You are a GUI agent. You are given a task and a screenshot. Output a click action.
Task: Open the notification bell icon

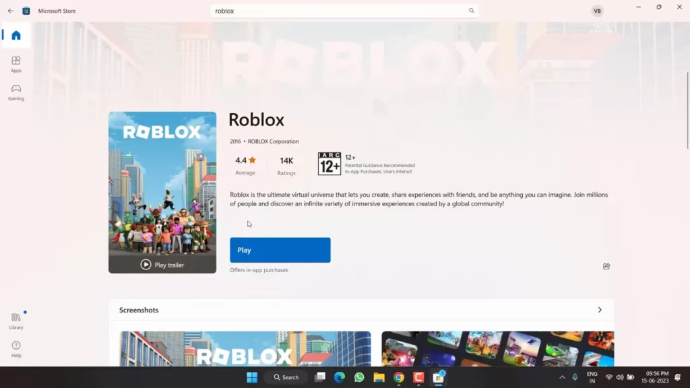tap(678, 377)
